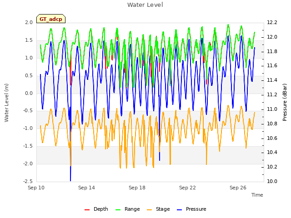This screenshot has height=218, width=291.
Task: Click the -2.5 left axis tick label
Action: [x=28, y=181]
